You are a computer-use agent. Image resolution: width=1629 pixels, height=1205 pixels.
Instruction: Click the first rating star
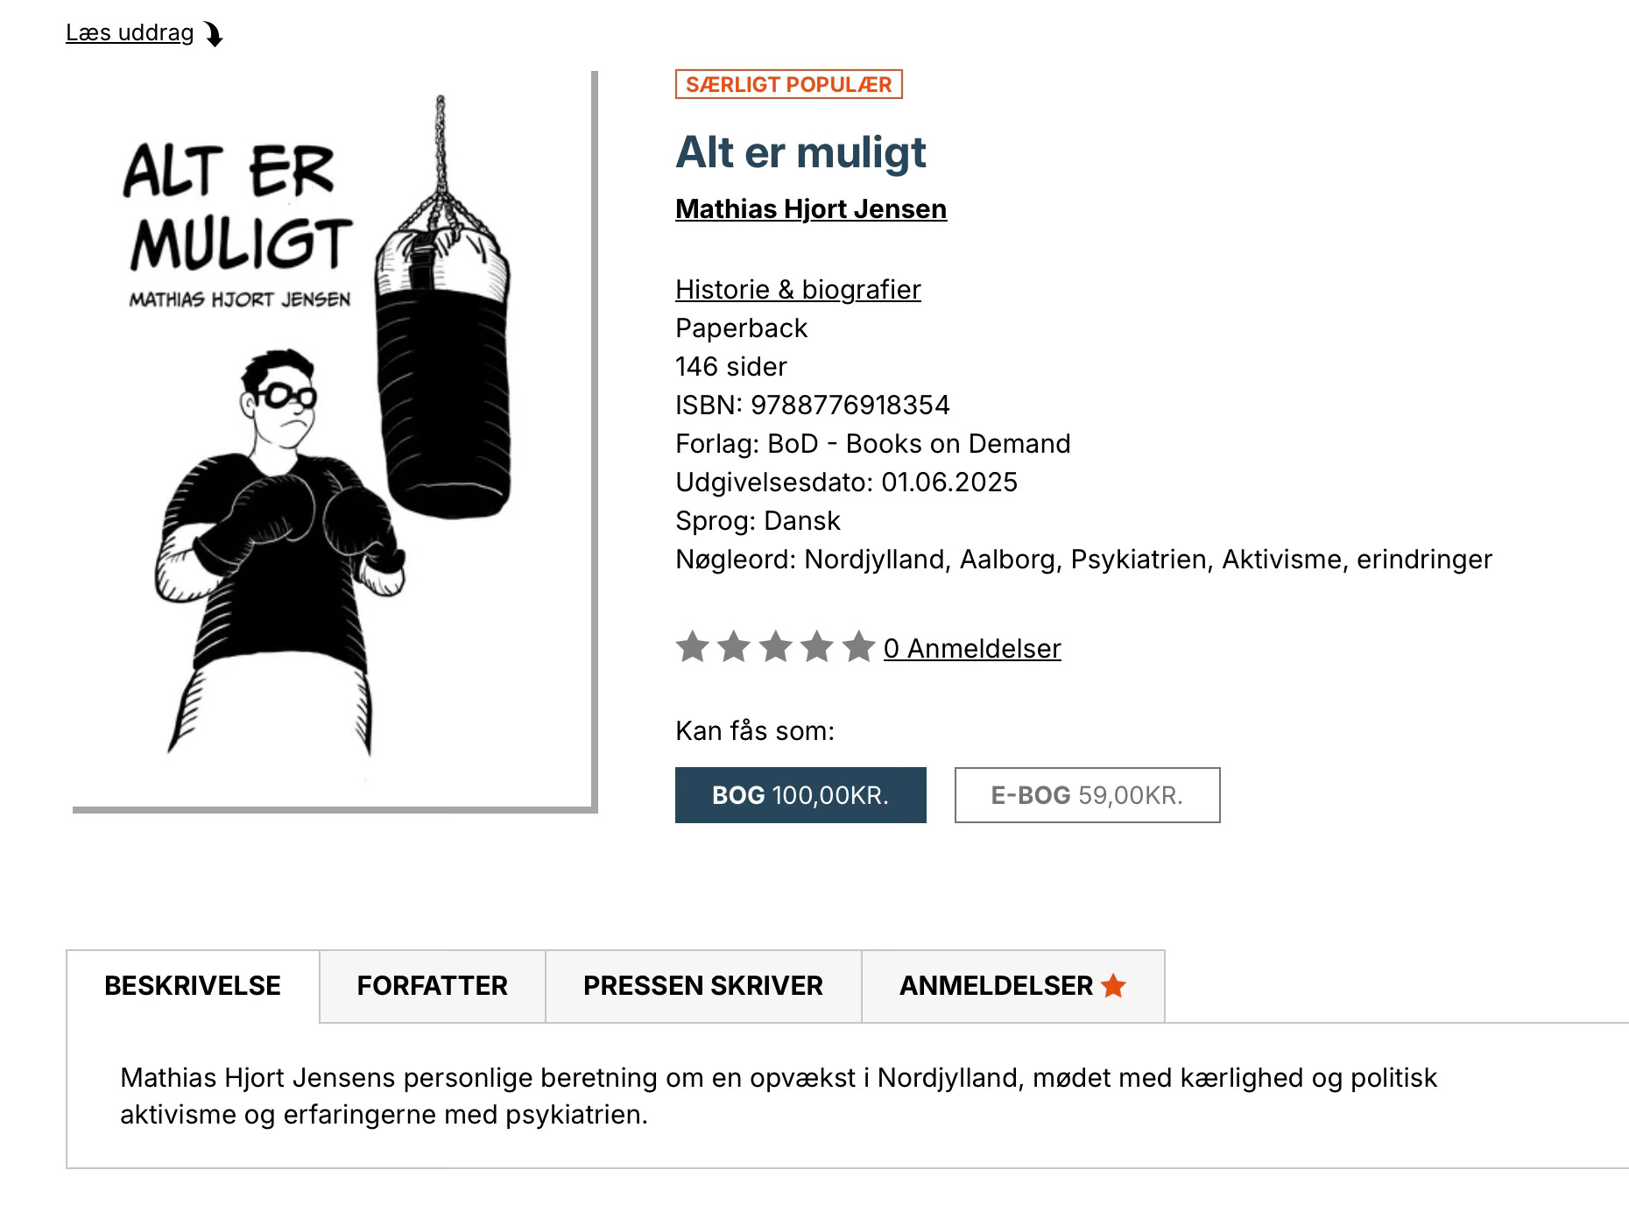click(x=692, y=647)
